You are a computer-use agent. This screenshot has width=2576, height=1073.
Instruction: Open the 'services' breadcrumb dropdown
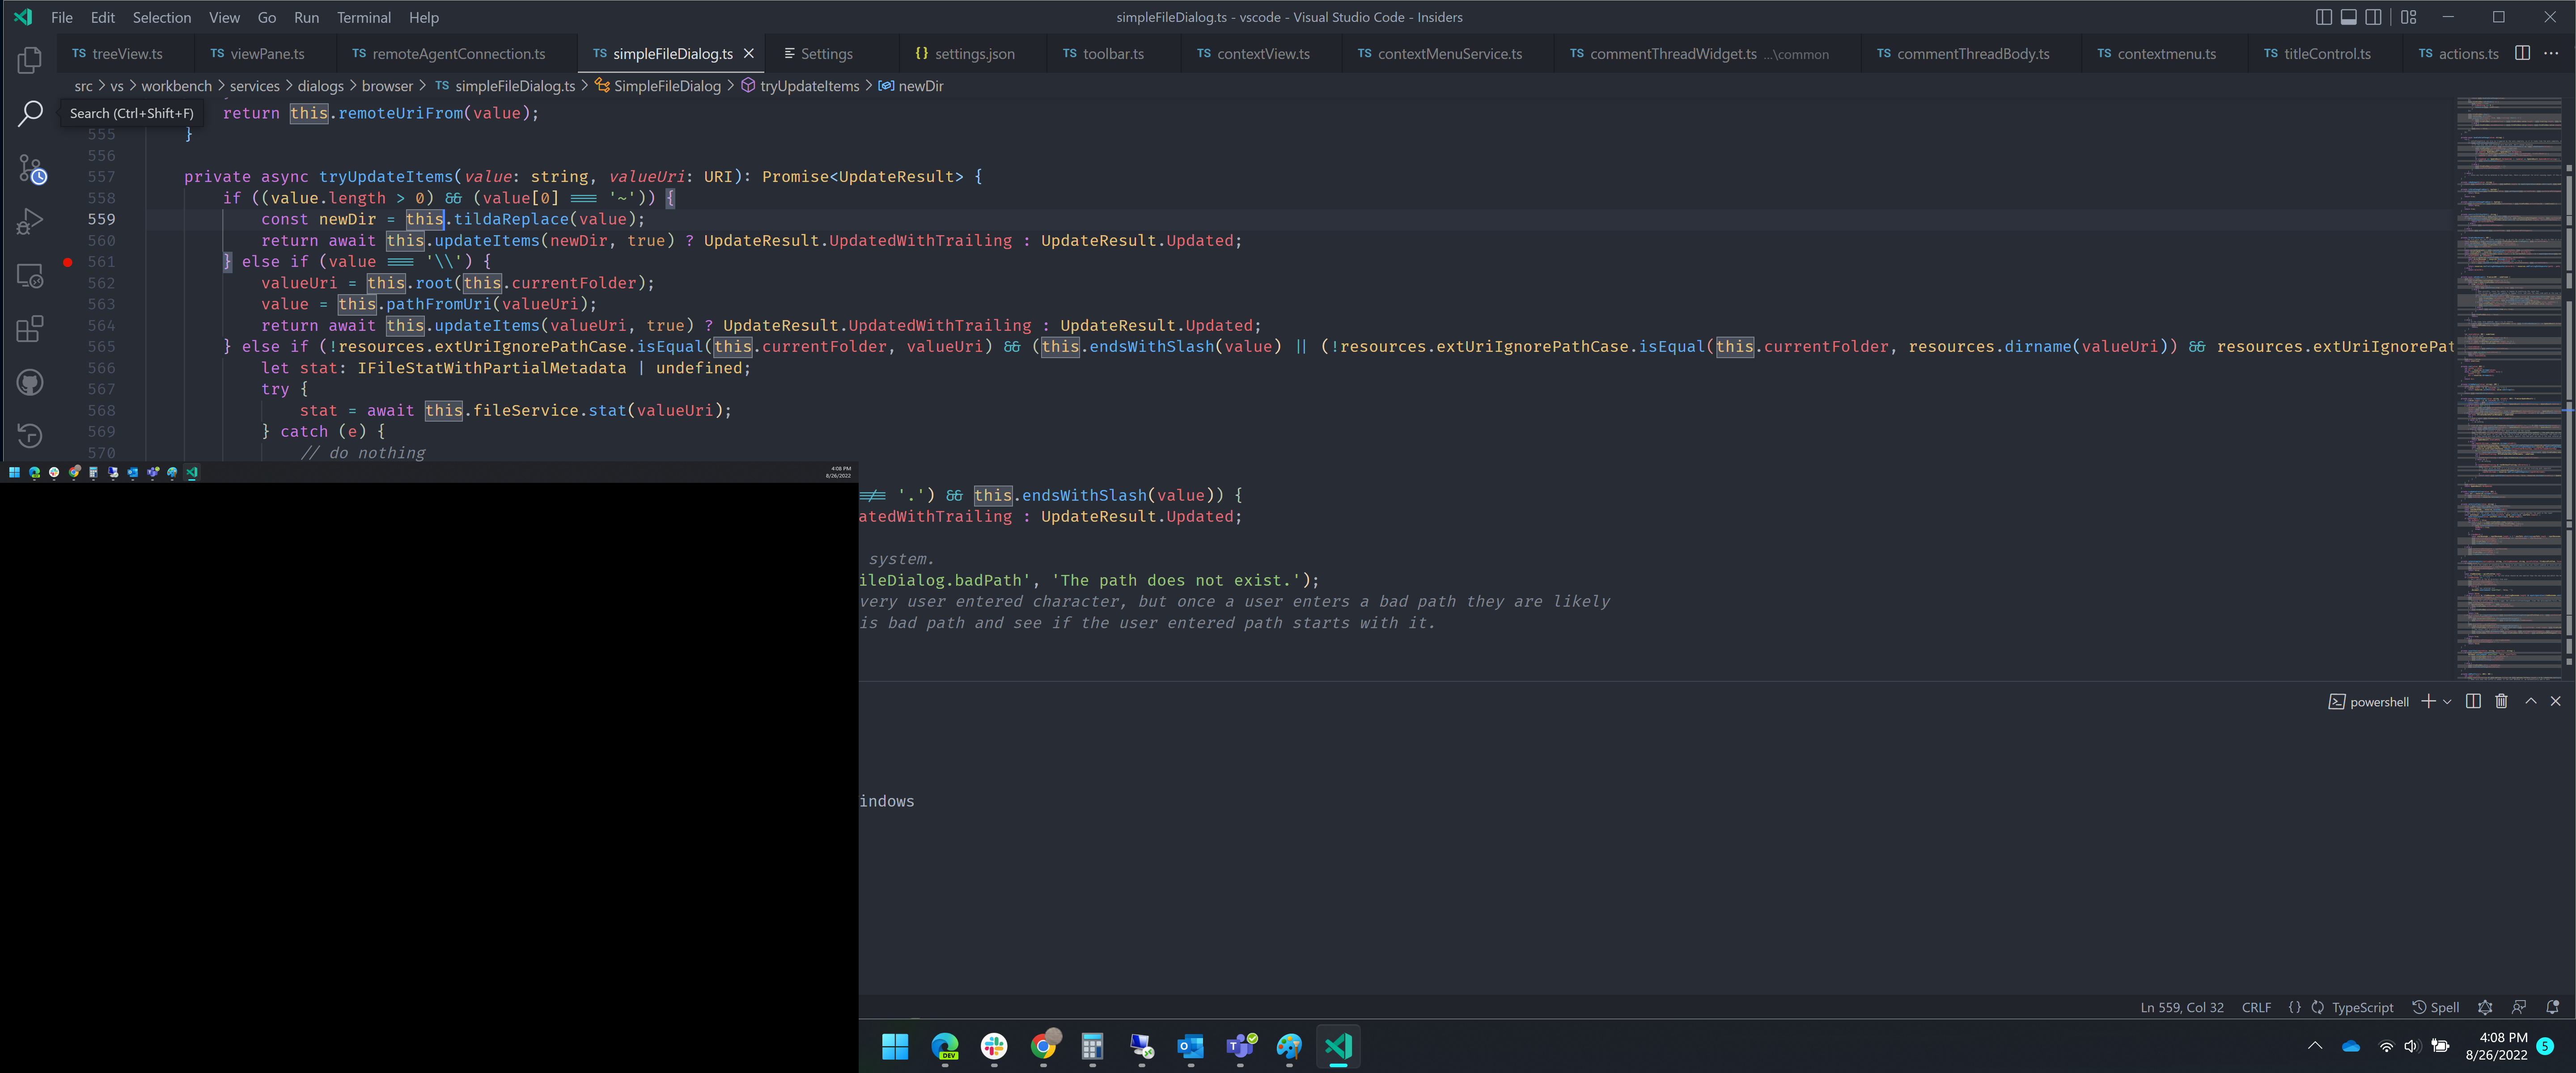[x=254, y=86]
